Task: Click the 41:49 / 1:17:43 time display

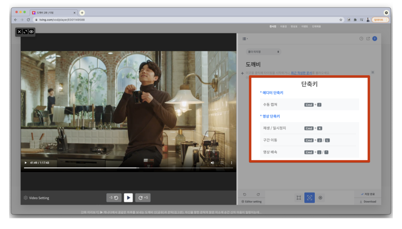Action: [x=40, y=163]
